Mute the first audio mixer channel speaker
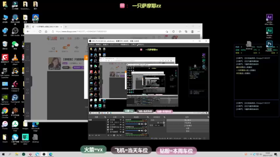The image size is (280, 157). coord(142,124)
